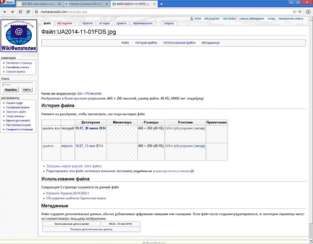Click вернуть for the 13 мая version
This screenshot has height=244, width=313.
pos(67,146)
